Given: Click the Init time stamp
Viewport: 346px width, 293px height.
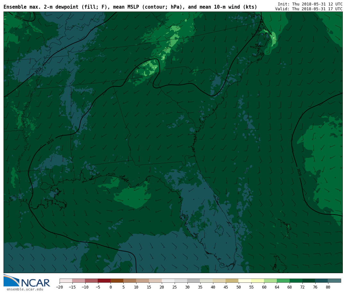Looking at the screenshot, I should 310,4.
